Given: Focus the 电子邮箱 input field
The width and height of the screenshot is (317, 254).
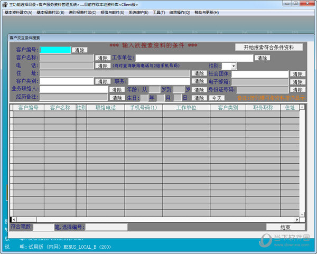Looking at the screenshot, I should [x=260, y=82].
